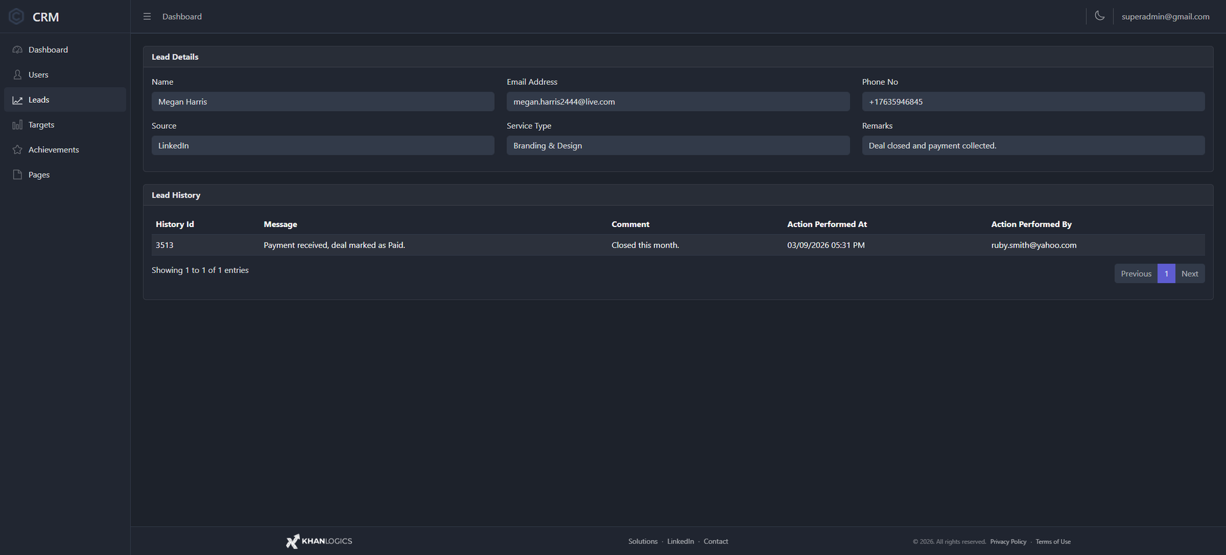Image resolution: width=1226 pixels, height=555 pixels.
Task: Go to the Targets section
Action: (65, 125)
